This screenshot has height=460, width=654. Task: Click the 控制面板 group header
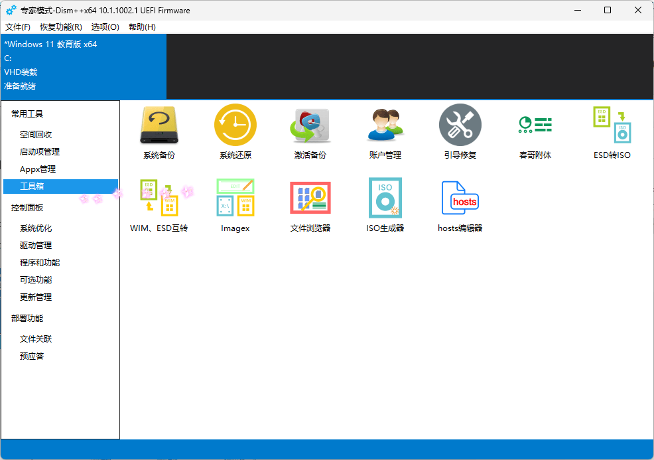pos(27,208)
